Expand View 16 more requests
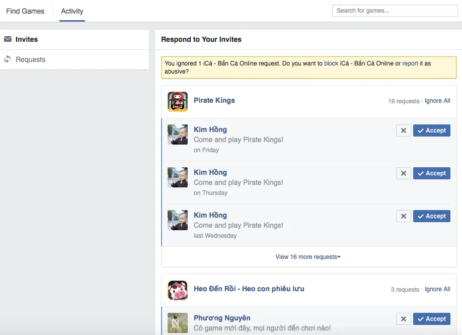Screen dimensions: 462x335 pos(307,257)
